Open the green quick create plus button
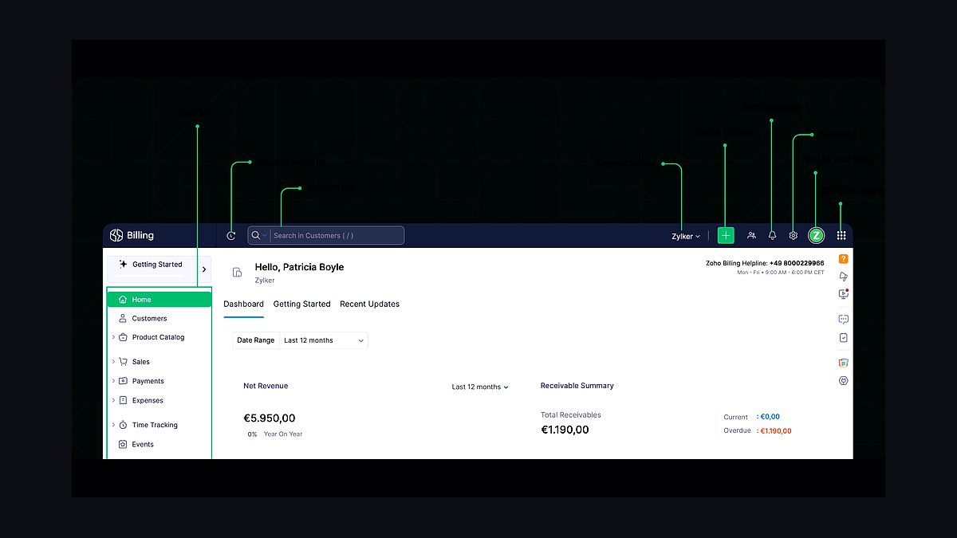The width and height of the screenshot is (957, 538). (726, 235)
